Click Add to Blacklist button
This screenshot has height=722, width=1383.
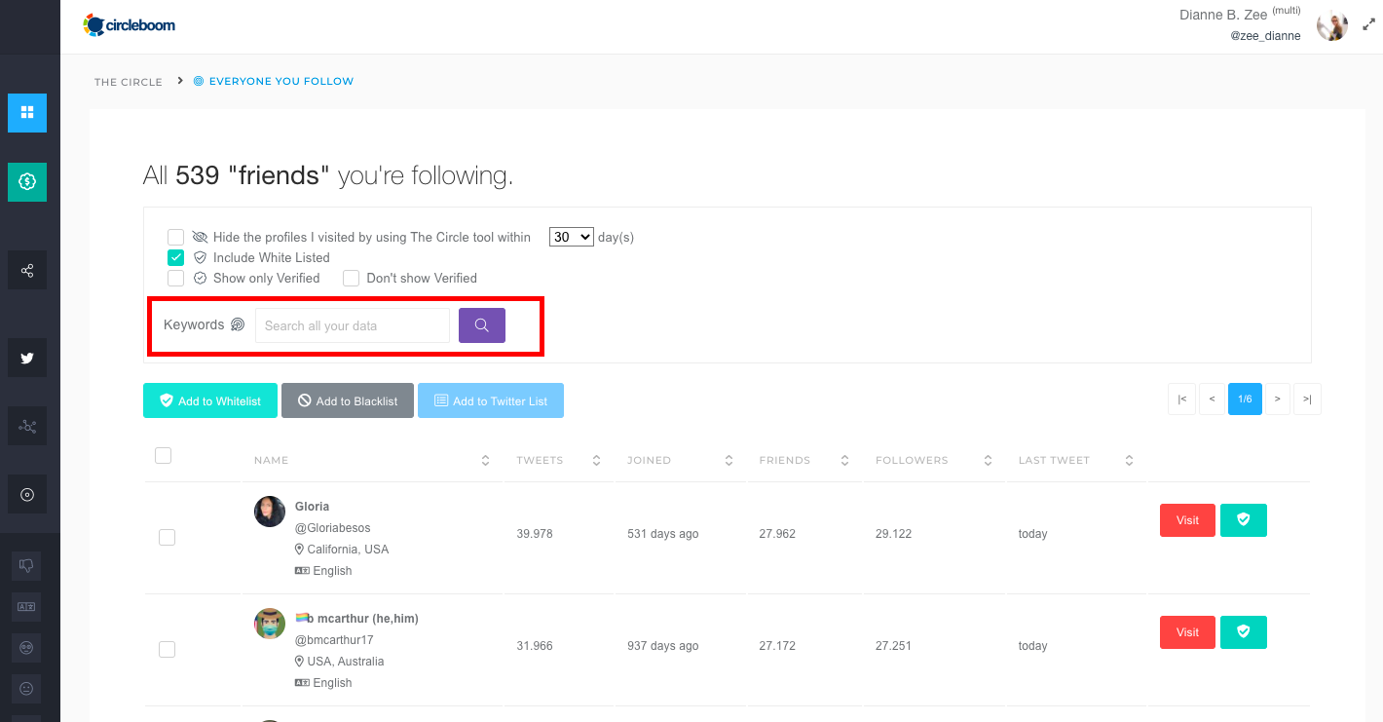[x=348, y=400]
